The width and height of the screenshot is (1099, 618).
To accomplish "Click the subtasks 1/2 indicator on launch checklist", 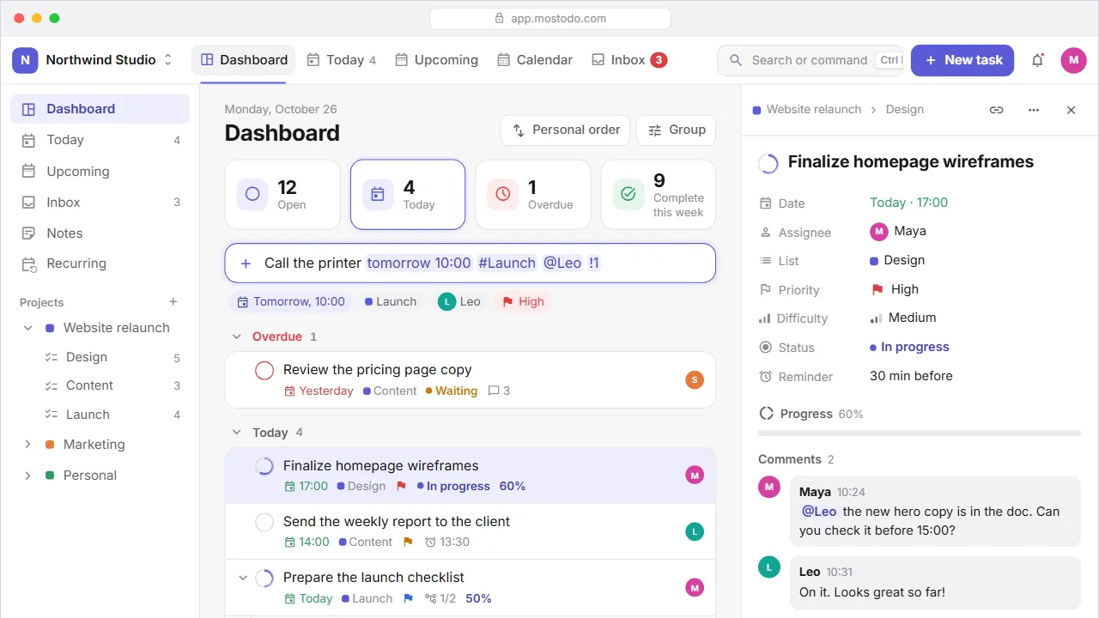I will click(x=440, y=598).
